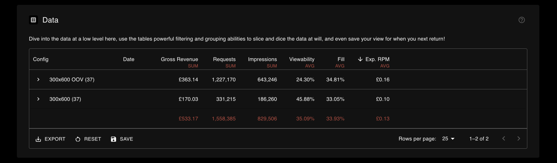Click the EXPORT button label

(x=55, y=139)
